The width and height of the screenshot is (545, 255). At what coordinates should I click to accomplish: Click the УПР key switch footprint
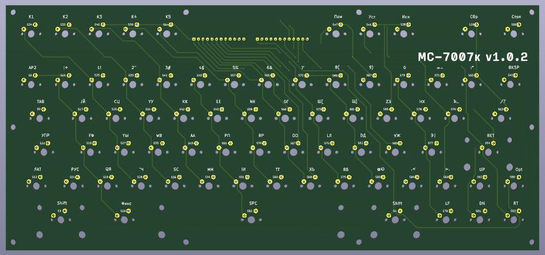45,153
